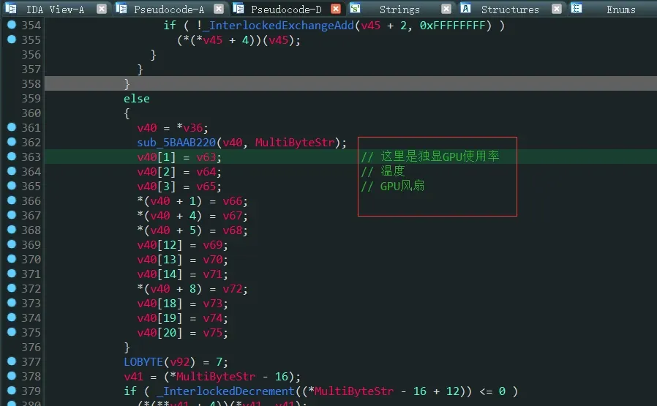Click the LOBYTE macro on line 377

[143, 362]
